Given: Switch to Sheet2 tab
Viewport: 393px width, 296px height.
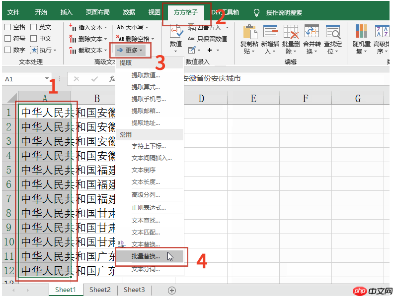Looking at the screenshot, I should (x=100, y=290).
